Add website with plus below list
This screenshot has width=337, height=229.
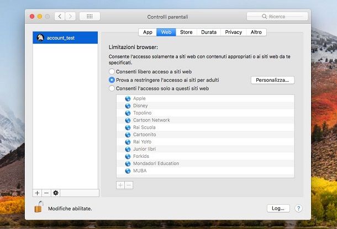pyautogui.click(x=120, y=185)
